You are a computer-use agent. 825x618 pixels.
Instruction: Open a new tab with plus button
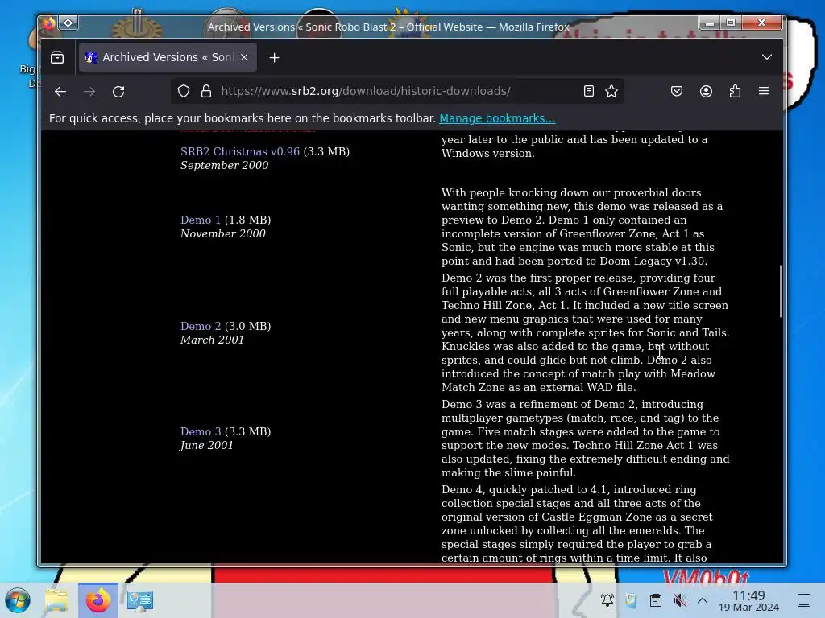tap(274, 58)
